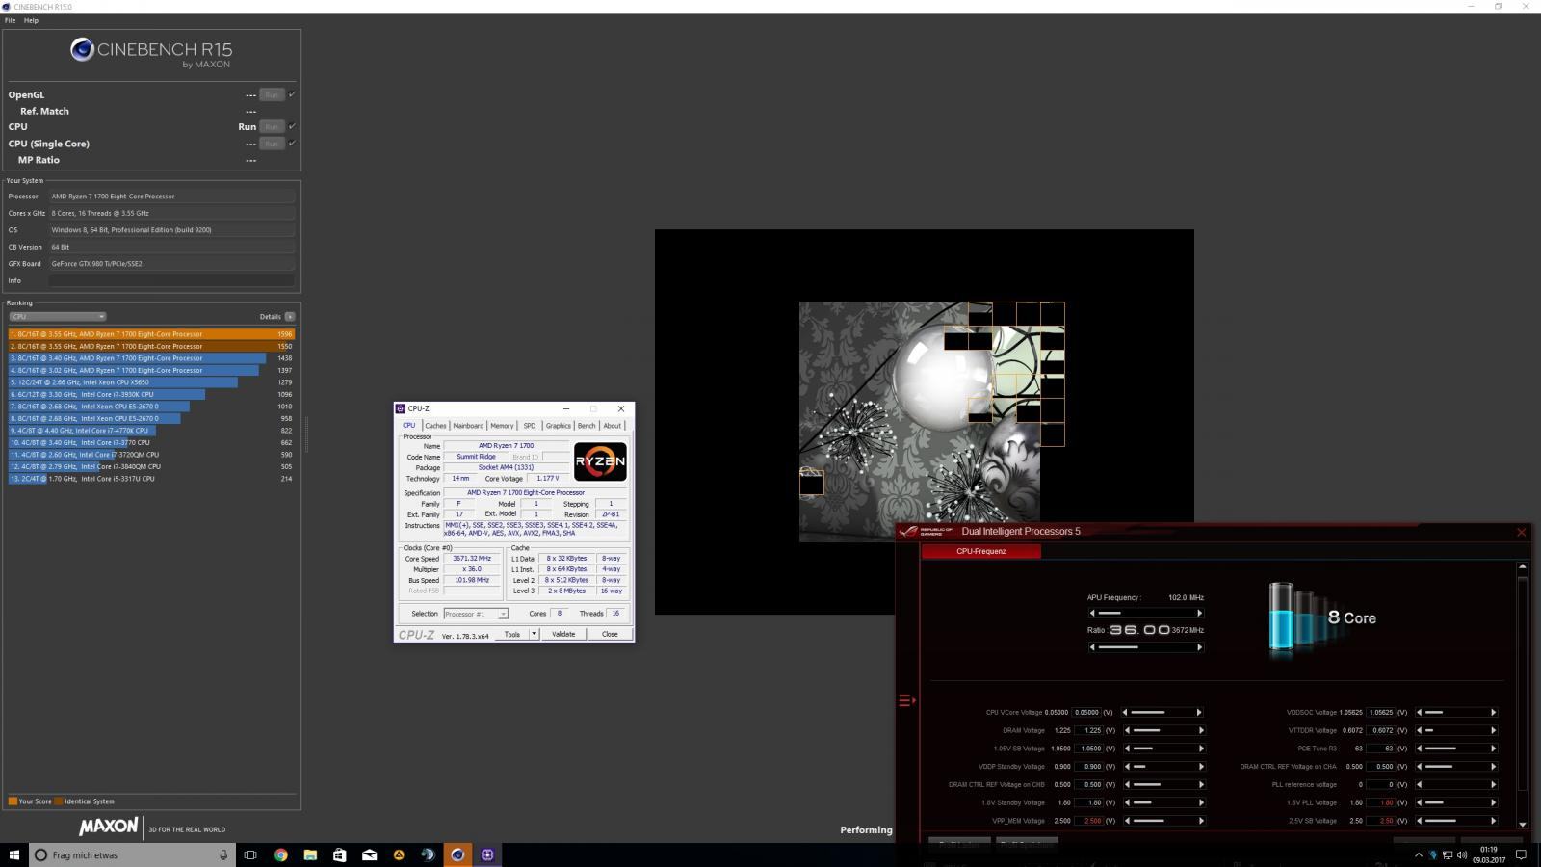Image resolution: width=1541 pixels, height=867 pixels.
Task: Increase CPU Ratio with right arrow
Action: 1199,647
